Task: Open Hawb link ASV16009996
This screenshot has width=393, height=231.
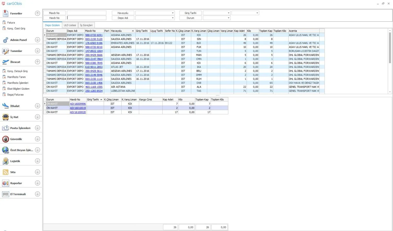Action: (x=78, y=104)
